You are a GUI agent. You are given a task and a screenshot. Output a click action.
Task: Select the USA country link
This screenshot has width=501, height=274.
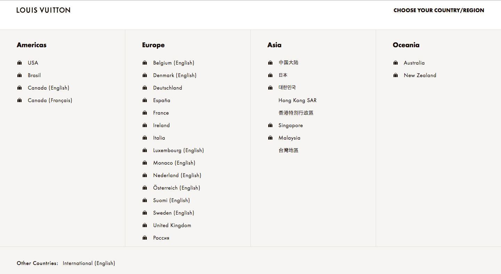tap(33, 63)
